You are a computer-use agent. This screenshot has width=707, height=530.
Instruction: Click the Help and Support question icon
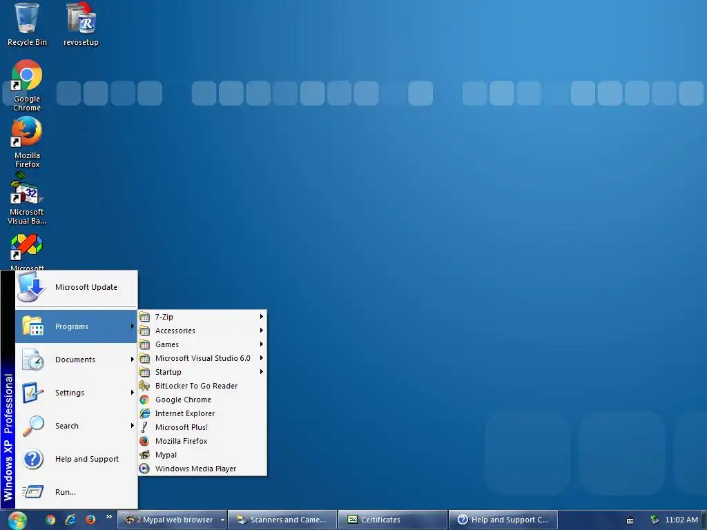coord(33,459)
